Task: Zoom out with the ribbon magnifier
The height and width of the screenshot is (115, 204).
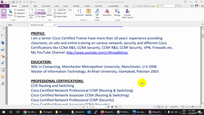Action: coord(55,10)
